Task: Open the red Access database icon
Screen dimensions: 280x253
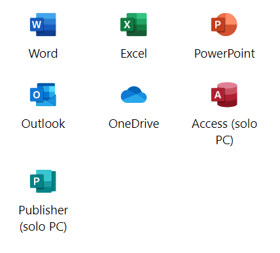Action: [x=224, y=94]
